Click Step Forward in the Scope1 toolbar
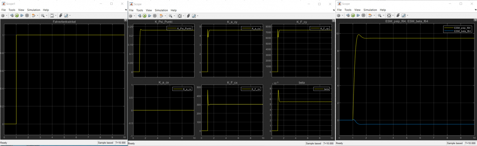The image size is (477, 146). [22, 15]
